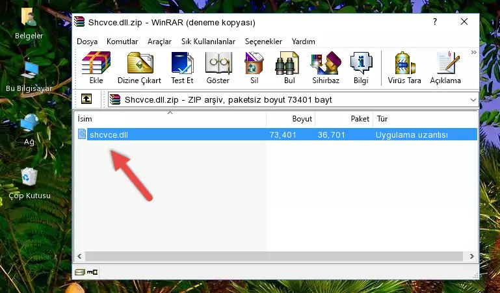Click the drive icon in status bar
500x293 pixels.
pyautogui.click(x=80, y=272)
